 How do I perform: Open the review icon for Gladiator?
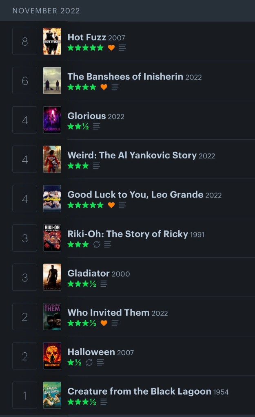point(104,284)
